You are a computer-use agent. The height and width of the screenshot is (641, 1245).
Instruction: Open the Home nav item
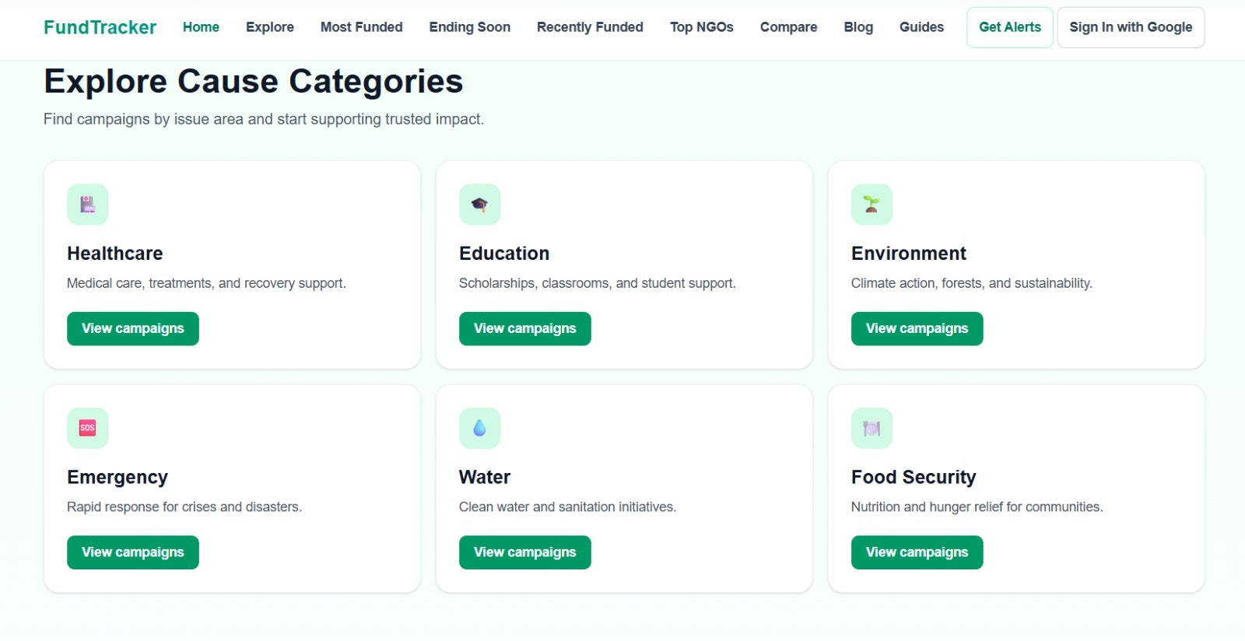pos(201,27)
